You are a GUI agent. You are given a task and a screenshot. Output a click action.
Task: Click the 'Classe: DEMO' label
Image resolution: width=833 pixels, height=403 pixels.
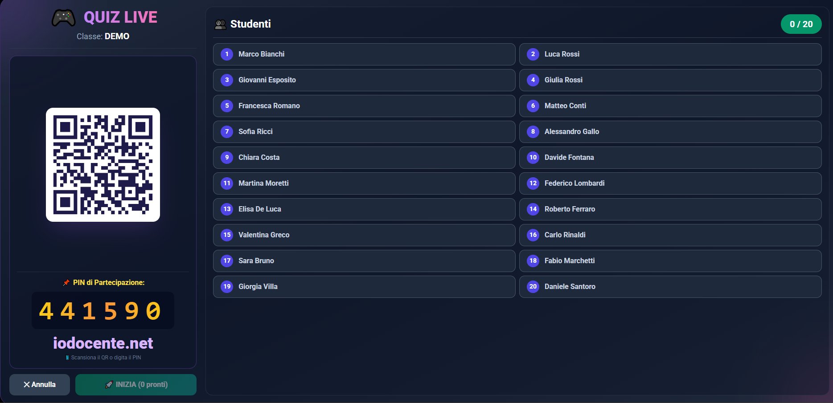click(103, 36)
